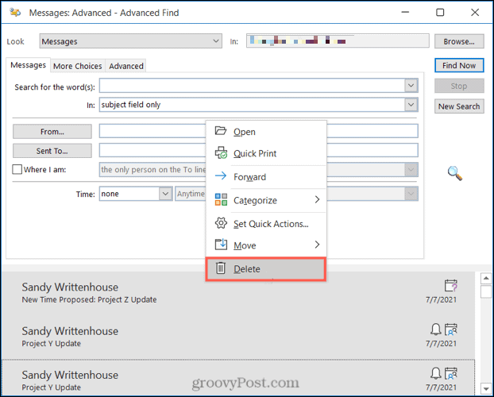Choose Set Quick Actions from context menu
The width and height of the screenshot is (494, 397).
click(266, 224)
